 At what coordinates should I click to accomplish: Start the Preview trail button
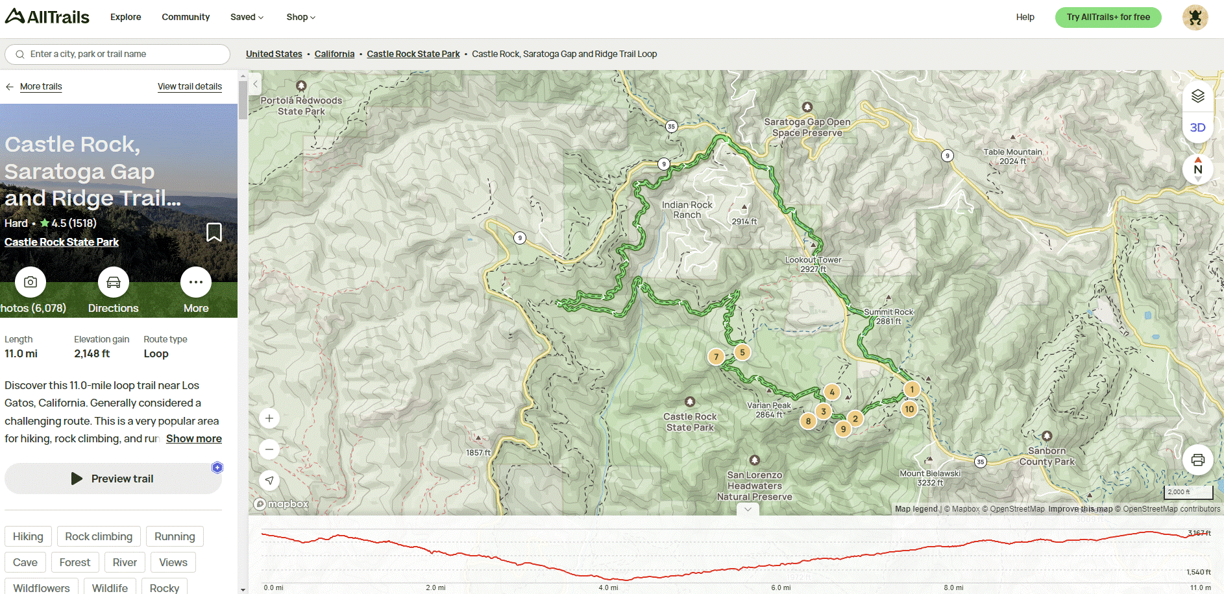point(113,479)
